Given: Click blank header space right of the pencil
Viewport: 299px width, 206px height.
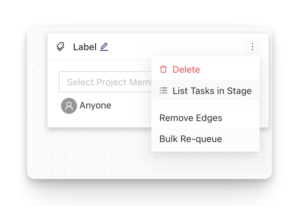Looking at the screenshot, I should tap(173, 47).
